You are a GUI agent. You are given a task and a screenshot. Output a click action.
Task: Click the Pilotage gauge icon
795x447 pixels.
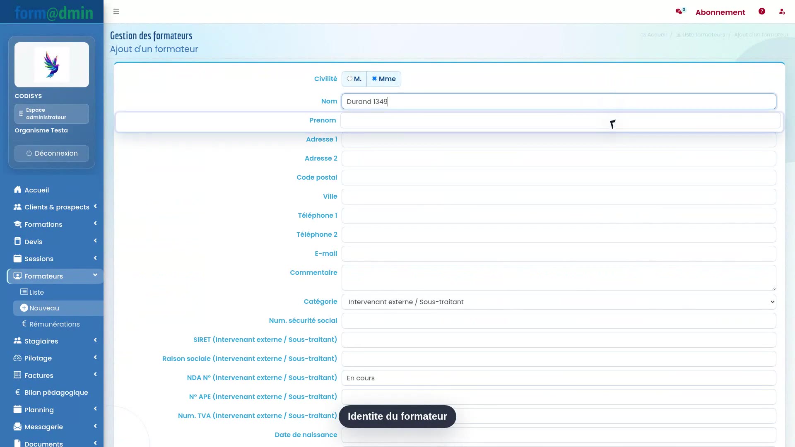point(17,358)
